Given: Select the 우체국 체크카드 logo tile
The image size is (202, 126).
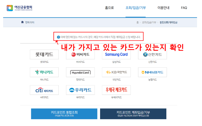Looking at the screenshot, I should (116, 90).
